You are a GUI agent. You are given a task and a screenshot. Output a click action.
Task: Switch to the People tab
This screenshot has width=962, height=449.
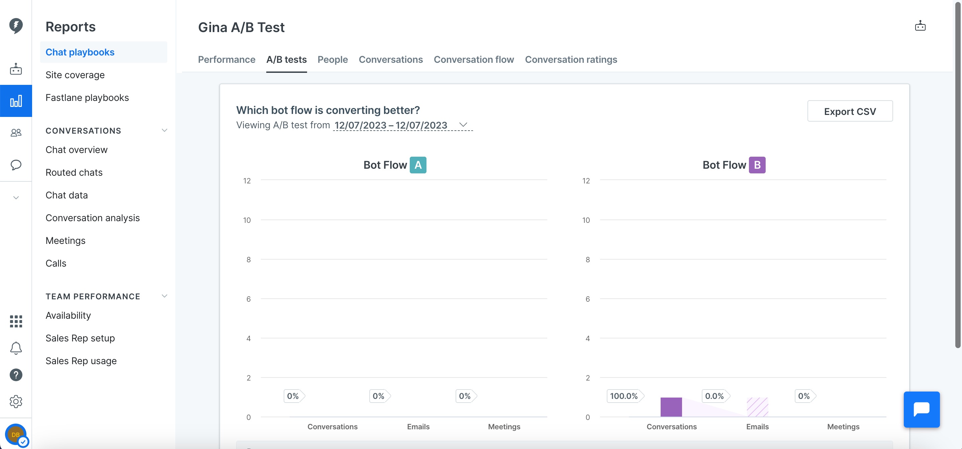(x=332, y=60)
